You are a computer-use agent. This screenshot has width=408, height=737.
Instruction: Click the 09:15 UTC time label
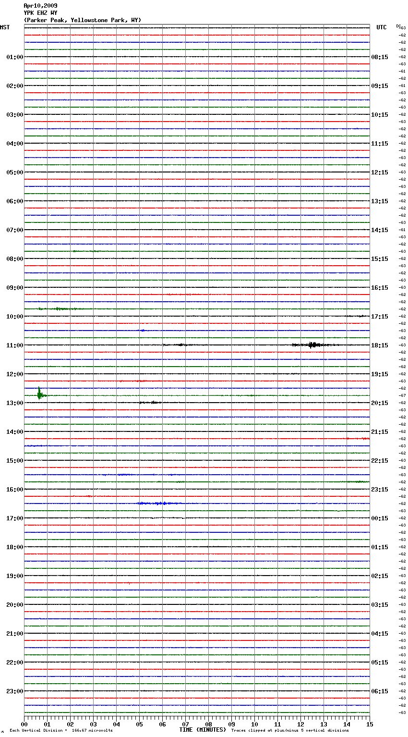click(x=380, y=86)
